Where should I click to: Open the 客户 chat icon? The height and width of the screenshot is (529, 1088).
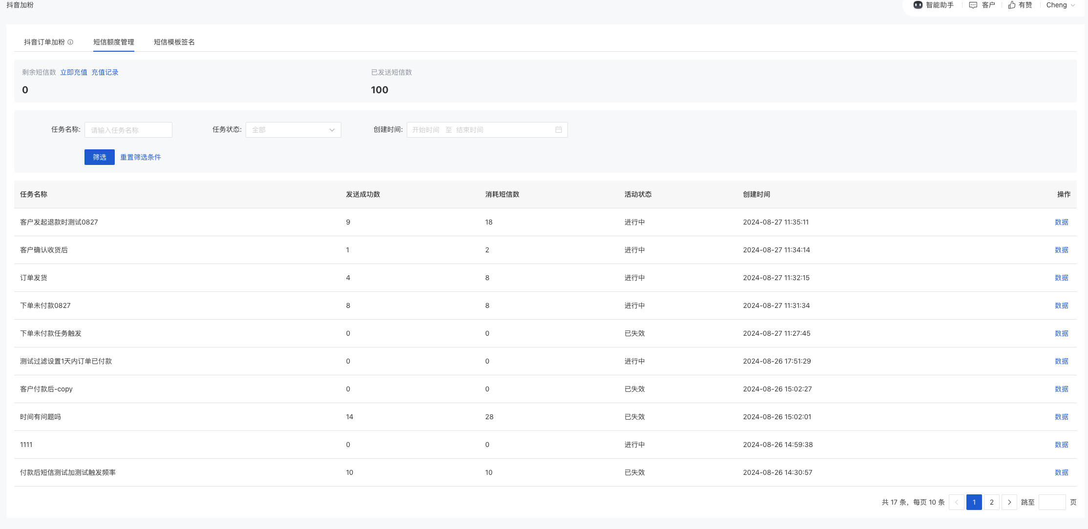(x=973, y=5)
